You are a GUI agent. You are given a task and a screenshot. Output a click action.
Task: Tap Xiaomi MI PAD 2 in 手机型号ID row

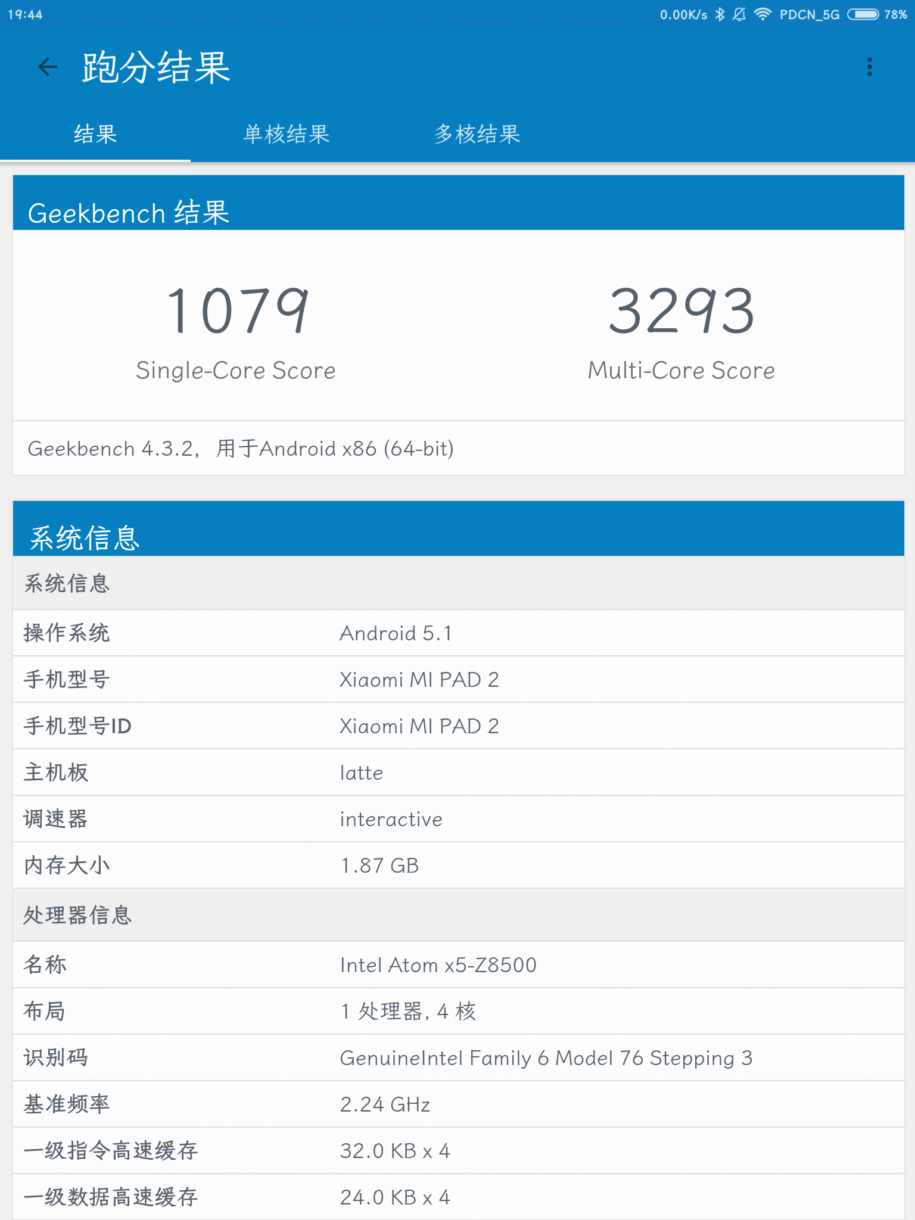pos(419,726)
